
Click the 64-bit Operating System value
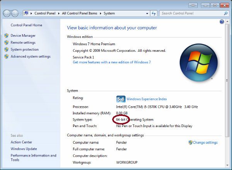pyautogui.click(x=135, y=120)
